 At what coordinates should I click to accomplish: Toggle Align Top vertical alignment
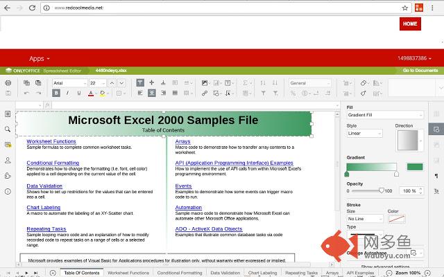[x=140, y=82]
